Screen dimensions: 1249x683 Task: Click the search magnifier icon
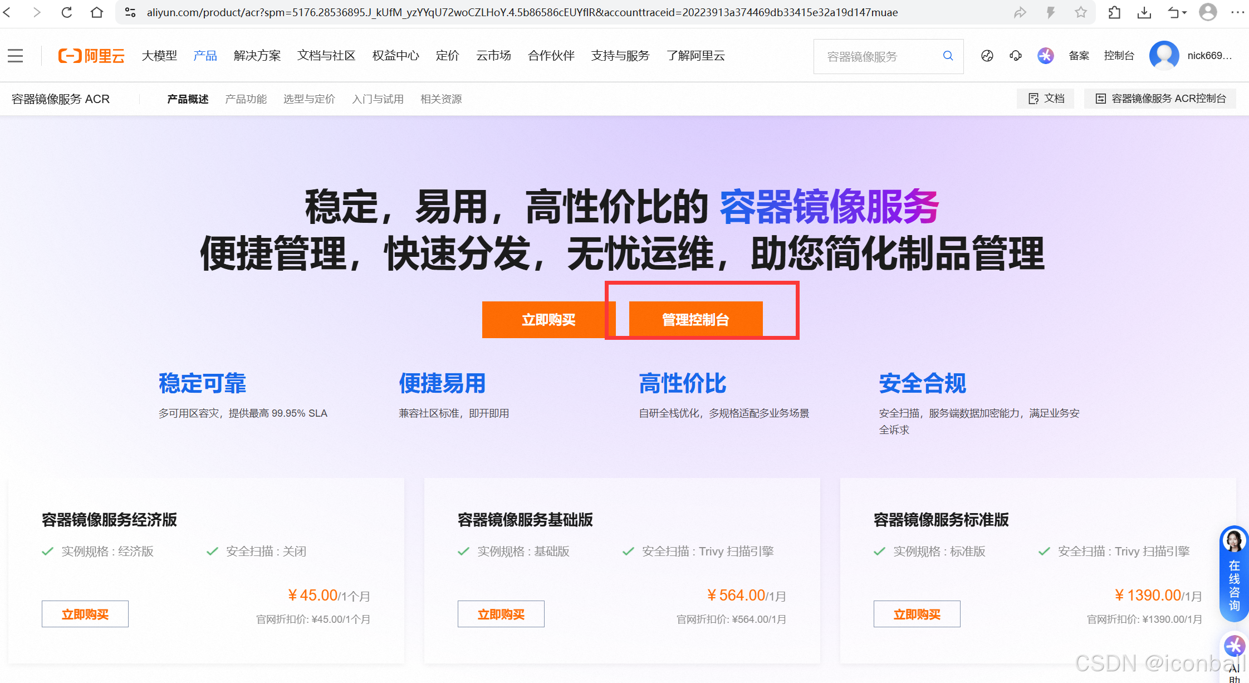point(948,56)
